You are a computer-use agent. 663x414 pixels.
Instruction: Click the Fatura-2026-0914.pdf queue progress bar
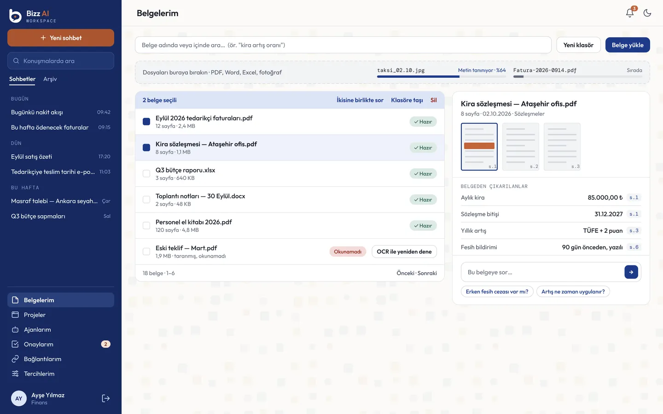pos(578,76)
